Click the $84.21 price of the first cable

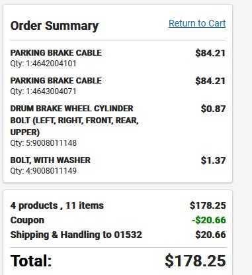(x=210, y=53)
